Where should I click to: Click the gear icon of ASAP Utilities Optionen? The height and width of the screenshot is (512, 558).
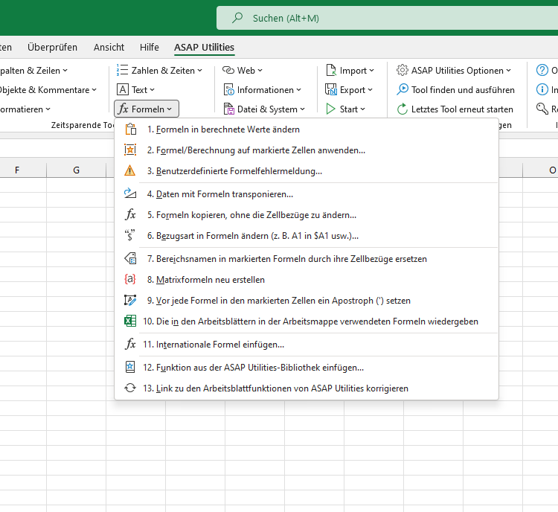pyautogui.click(x=402, y=70)
